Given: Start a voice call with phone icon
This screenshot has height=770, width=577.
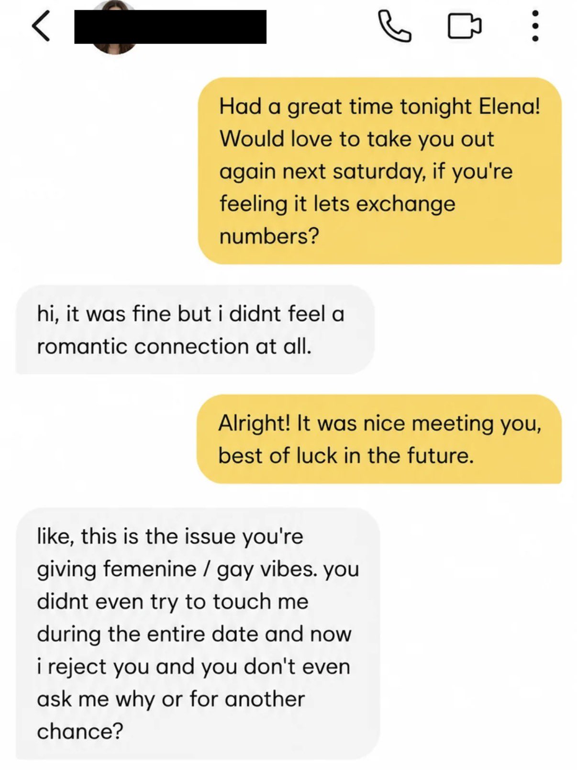Looking at the screenshot, I should [394, 27].
